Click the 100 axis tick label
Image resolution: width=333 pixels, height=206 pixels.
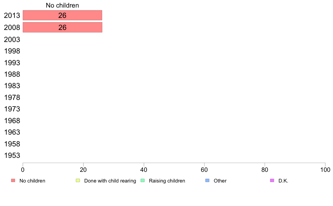[x=325, y=170]
